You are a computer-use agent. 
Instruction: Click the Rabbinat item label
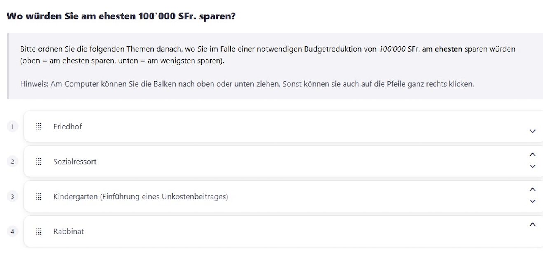pos(68,232)
